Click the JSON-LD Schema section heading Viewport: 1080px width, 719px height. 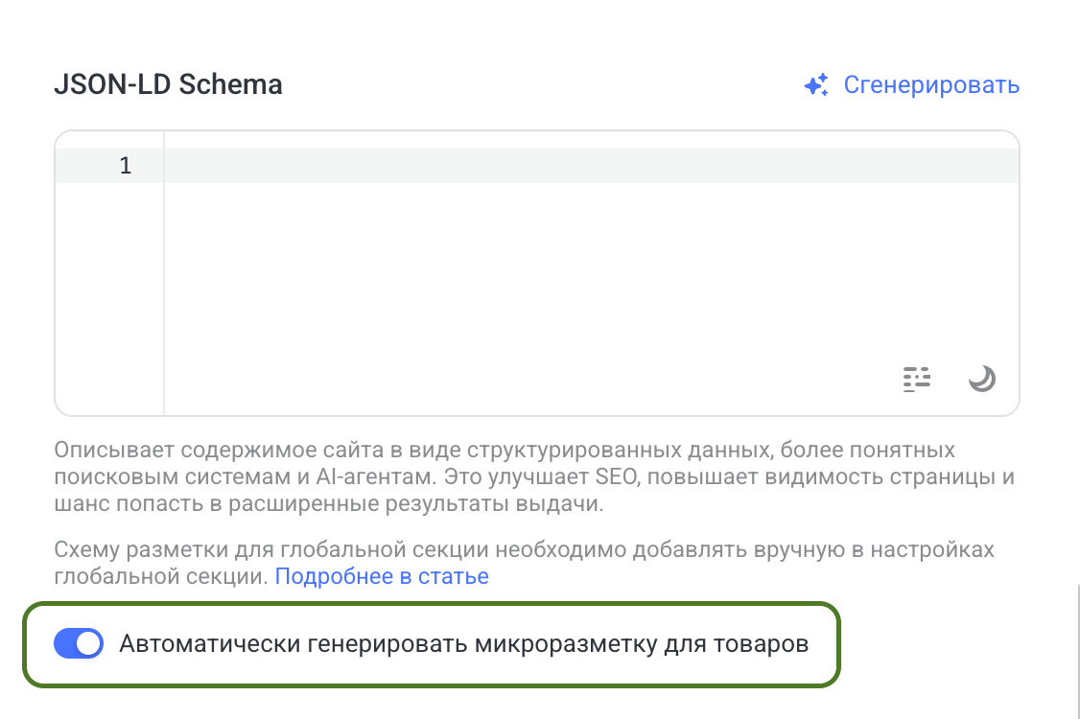point(168,84)
